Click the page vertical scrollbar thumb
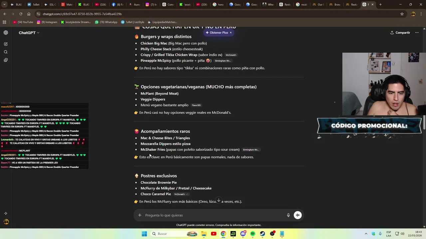 point(424,123)
